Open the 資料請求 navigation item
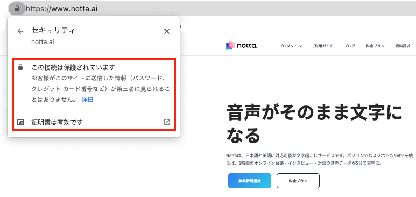This screenshot has width=416, height=197. [403, 46]
